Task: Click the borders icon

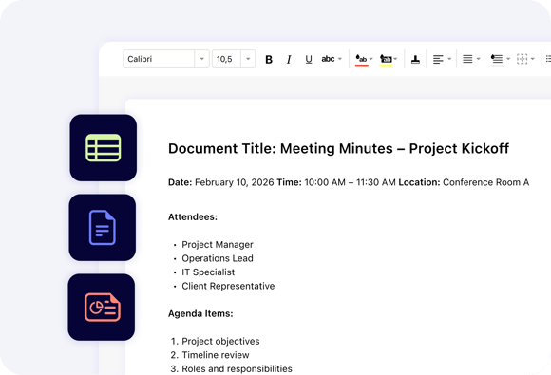Action: coord(522,59)
